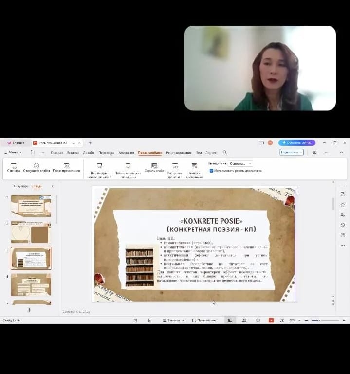Screen dimensions: 350x374
Task: Click the red slideshow play button in status bar
Action: click(271, 321)
